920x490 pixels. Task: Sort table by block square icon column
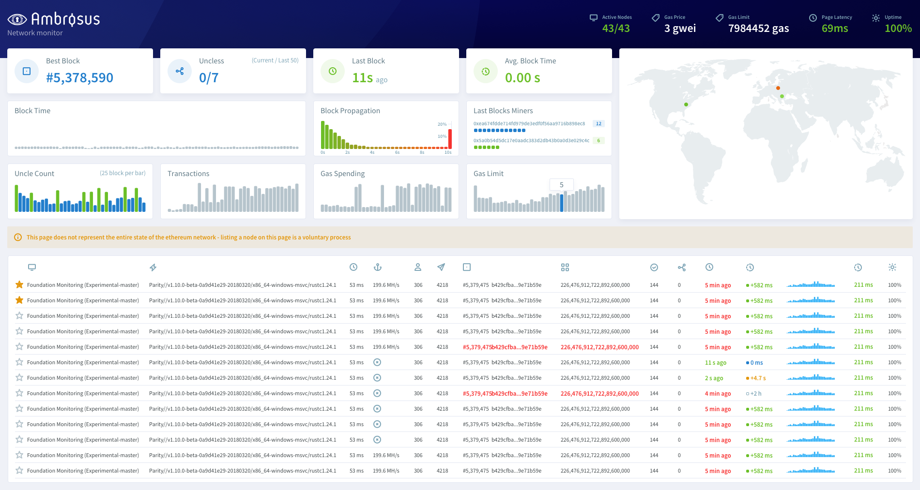[x=467, y=267]
